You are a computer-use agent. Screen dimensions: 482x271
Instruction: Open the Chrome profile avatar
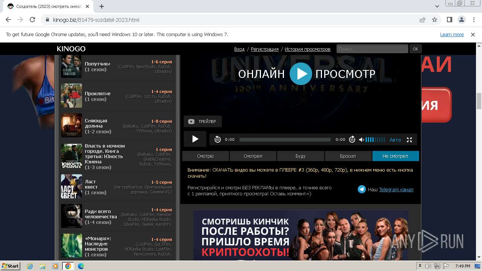tap(462, 20)
